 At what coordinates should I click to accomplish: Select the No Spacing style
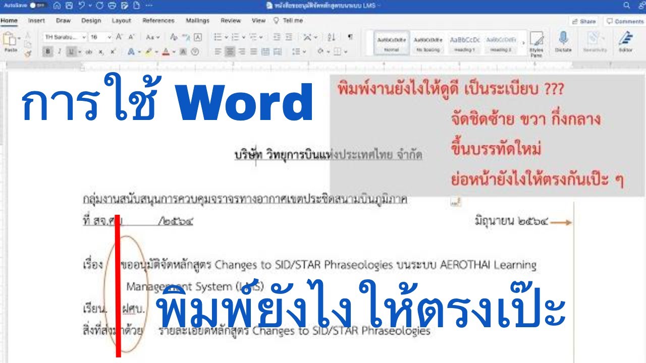[428, 43]
